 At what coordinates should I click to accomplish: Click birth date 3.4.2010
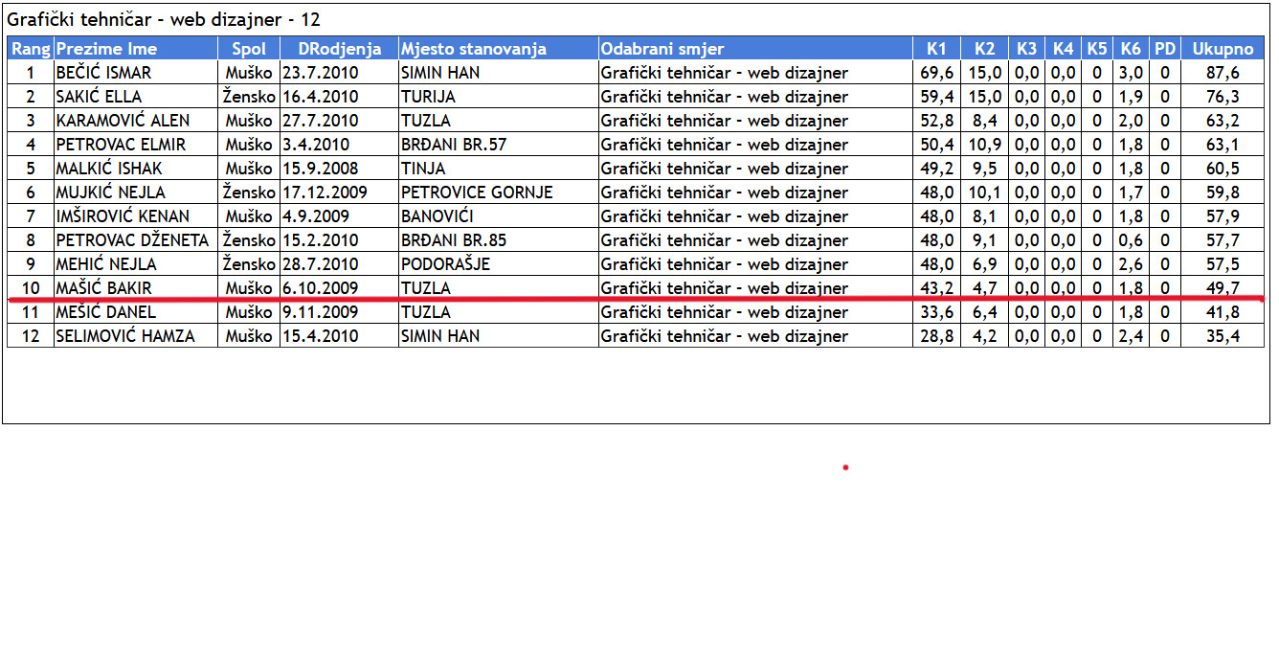click(316, 145)
